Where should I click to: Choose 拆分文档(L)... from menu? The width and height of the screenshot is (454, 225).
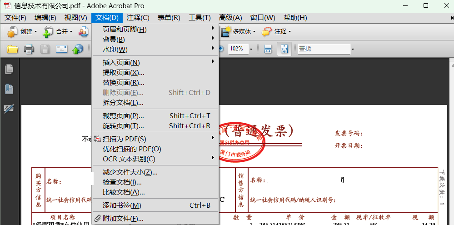155,103
